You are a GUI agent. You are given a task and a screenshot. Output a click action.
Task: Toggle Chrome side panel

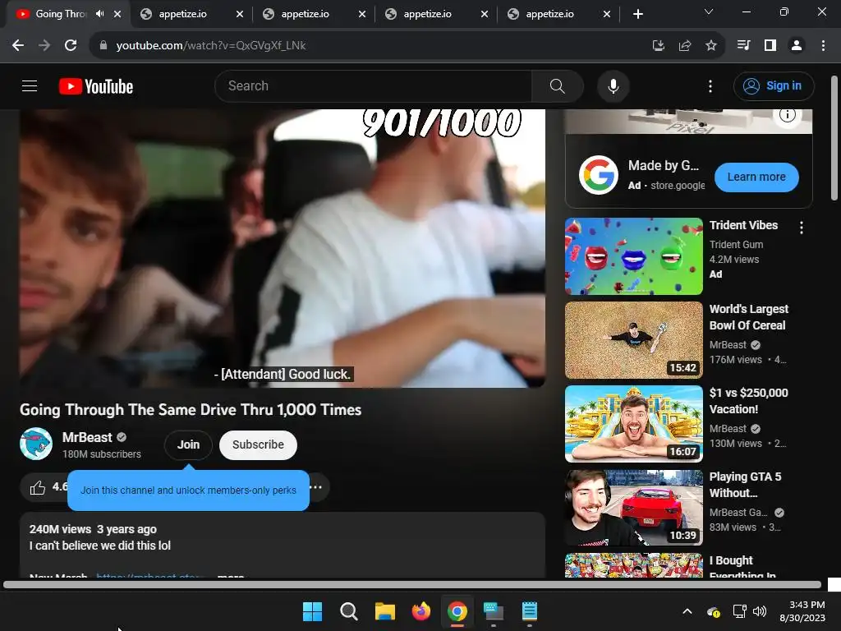pyautogui.click(x=770, y=46)
